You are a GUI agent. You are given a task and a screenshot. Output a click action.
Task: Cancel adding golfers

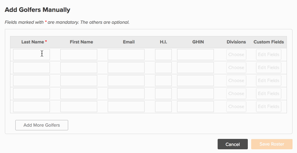[x=233, y=144]
